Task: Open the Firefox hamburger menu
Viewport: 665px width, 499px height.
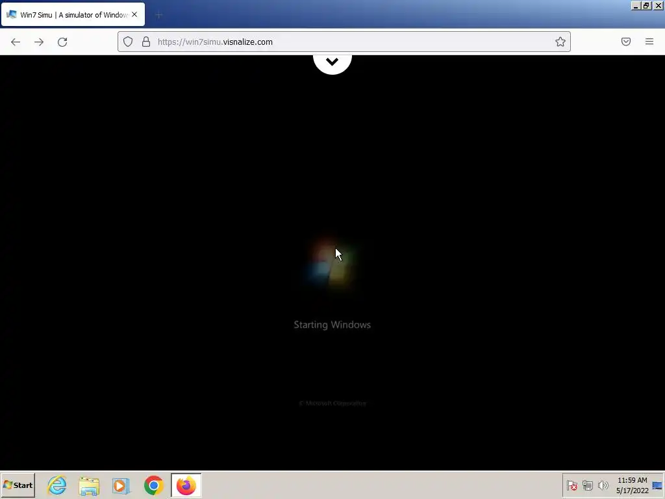Action: coord(649,42)
